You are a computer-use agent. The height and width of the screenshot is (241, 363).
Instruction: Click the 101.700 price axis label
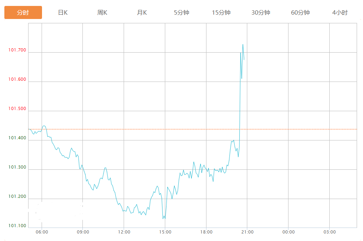tap(17, 50)
